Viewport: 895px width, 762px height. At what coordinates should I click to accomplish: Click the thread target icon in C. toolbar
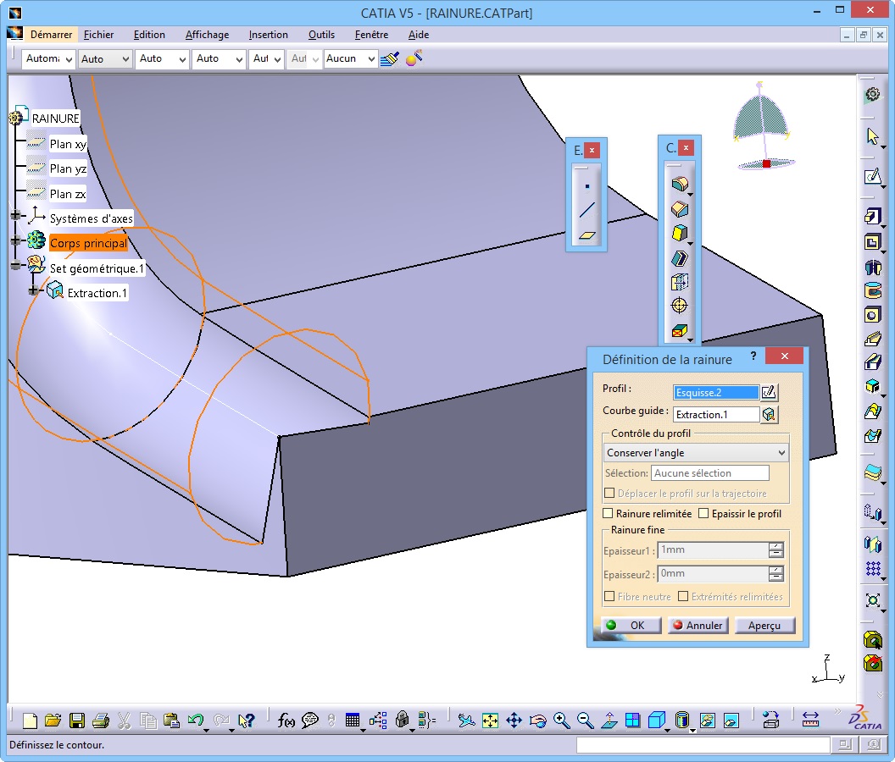679,306
